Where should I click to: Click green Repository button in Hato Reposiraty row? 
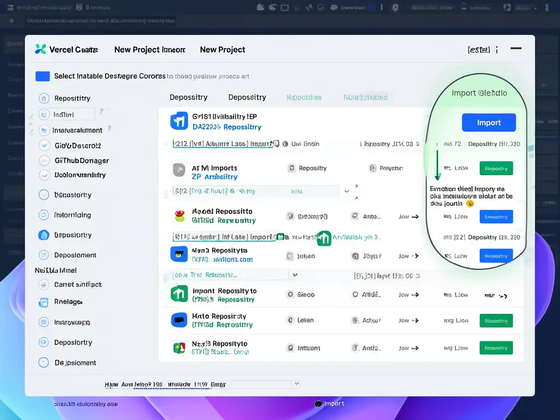[496, 320]
